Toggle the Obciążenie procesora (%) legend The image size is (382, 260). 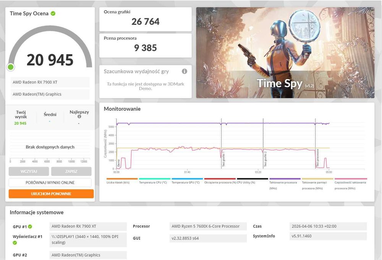pos(220,181)
